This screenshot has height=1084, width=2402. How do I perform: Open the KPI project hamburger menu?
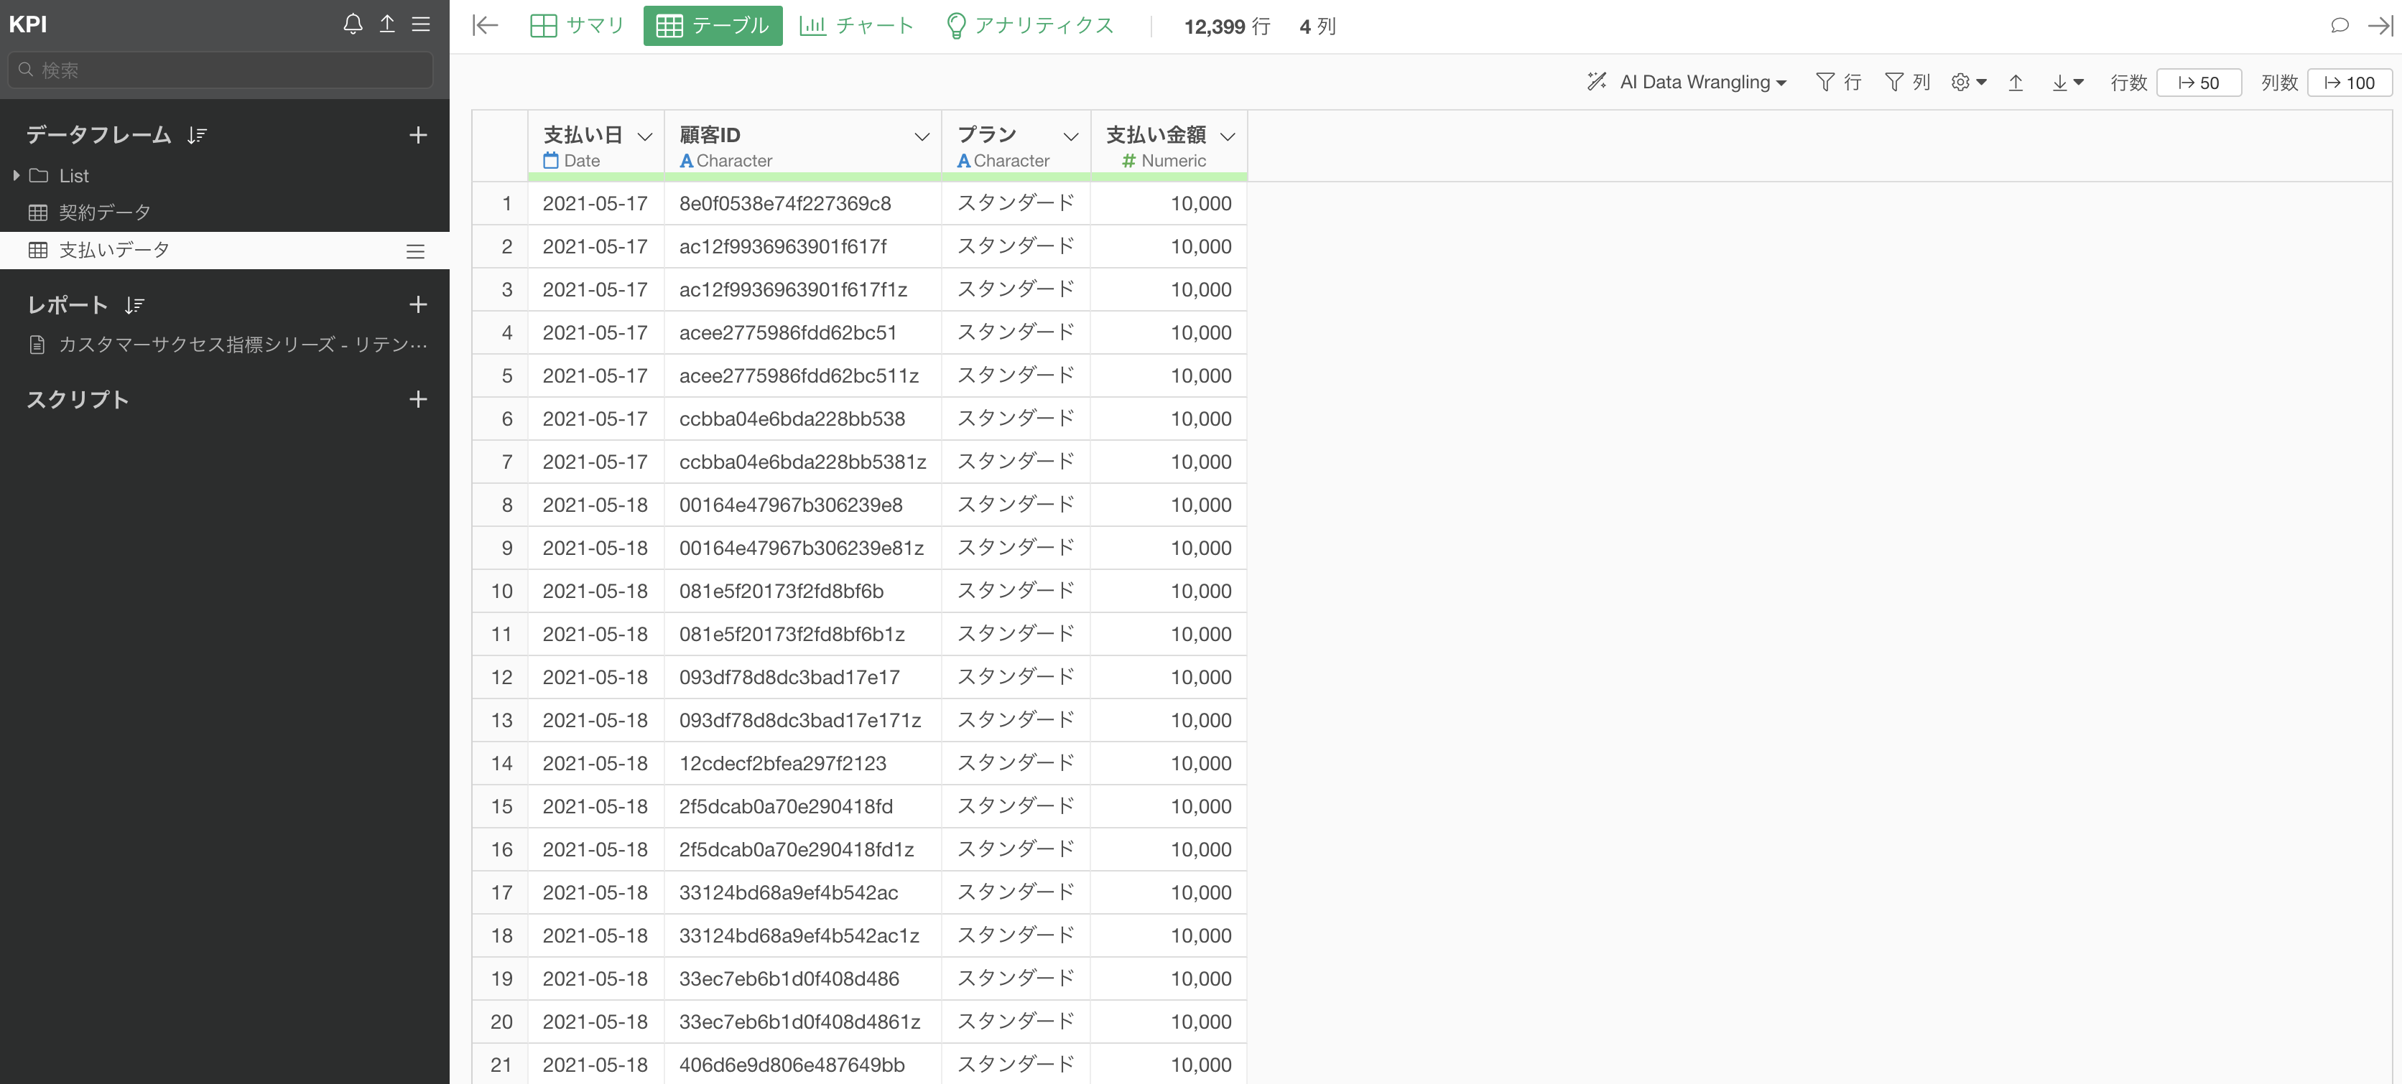pyautogui.click(x=422, y=24)
